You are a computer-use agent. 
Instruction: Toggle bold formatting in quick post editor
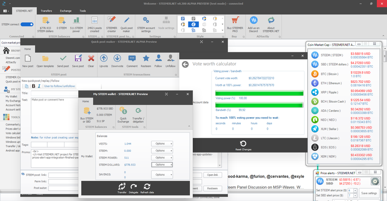pos(34,86)
